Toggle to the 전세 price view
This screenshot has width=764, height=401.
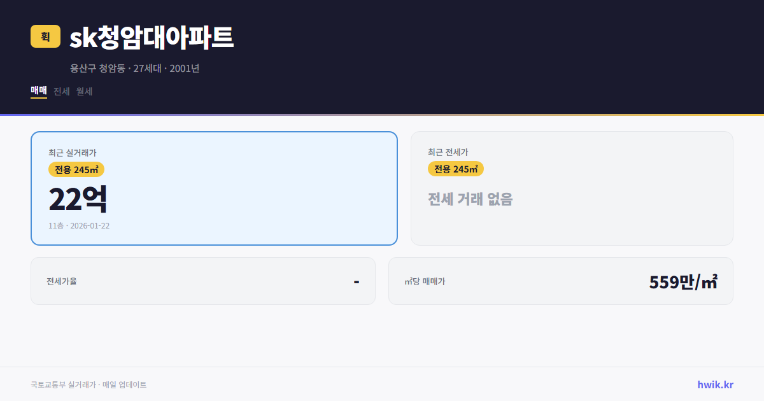pos(60,92)
